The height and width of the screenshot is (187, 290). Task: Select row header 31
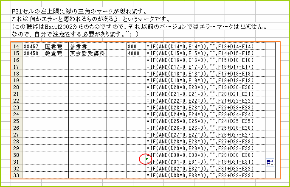[x=17, y=162]
